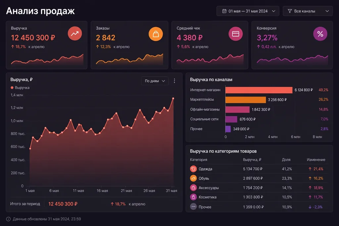Click the Маркетплейсы orange bar

246,100
